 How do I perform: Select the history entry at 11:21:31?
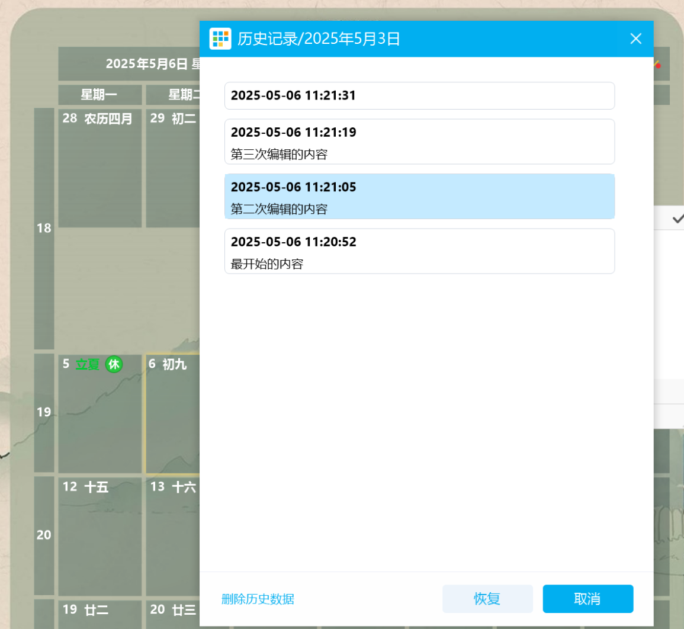(x=419, y=96)
